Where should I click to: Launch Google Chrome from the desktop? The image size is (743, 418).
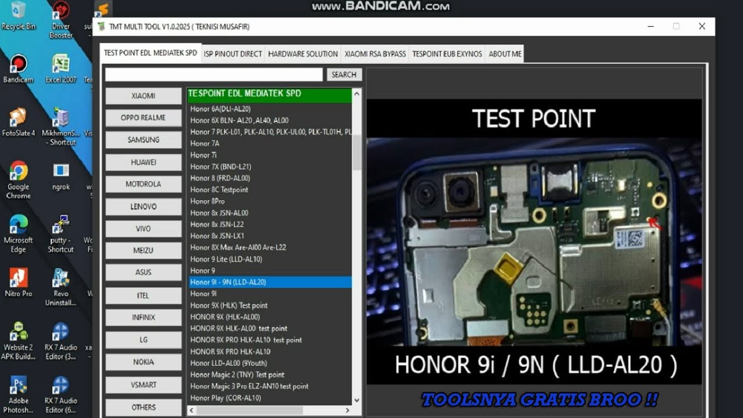(x=18, y=179)
